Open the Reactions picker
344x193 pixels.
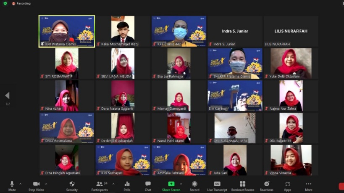coord(266,185)
